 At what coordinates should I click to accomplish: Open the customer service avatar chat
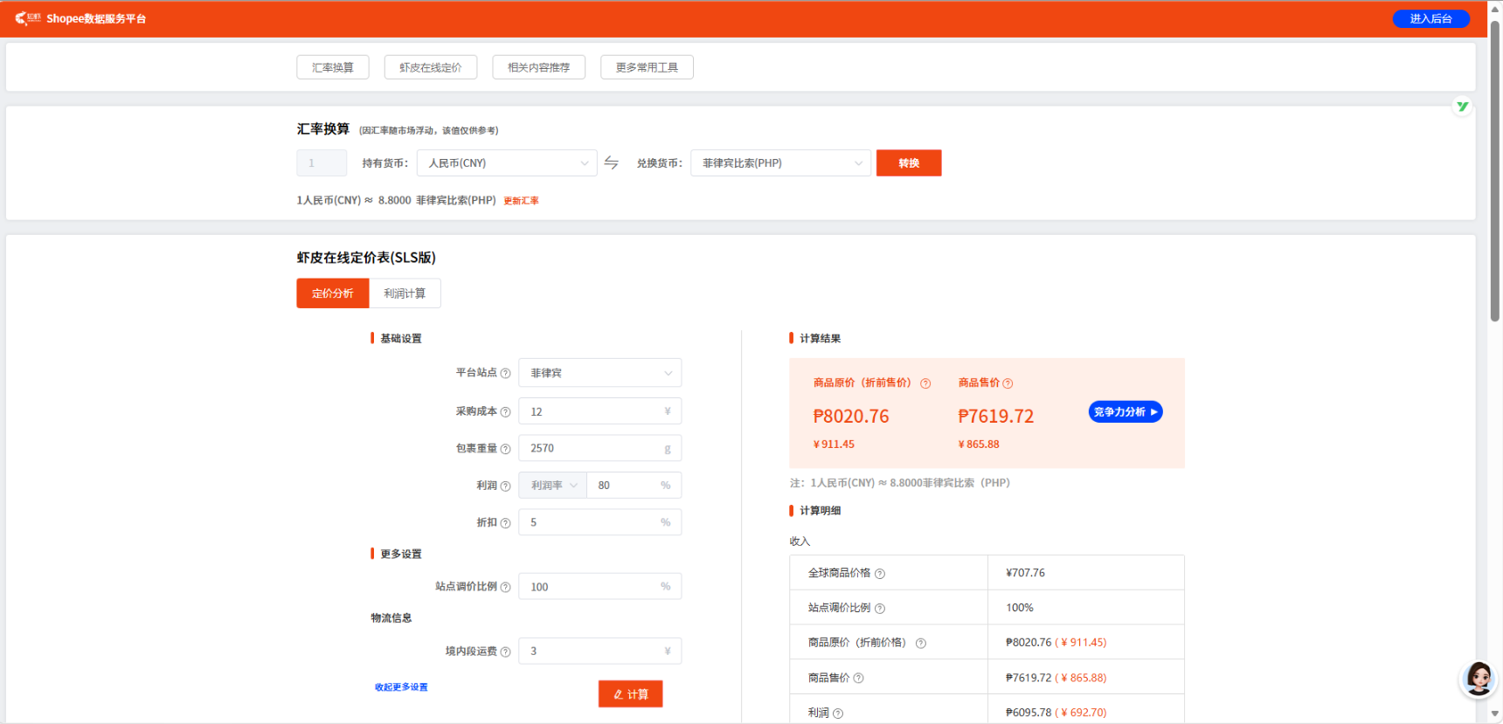point(1478,679)
